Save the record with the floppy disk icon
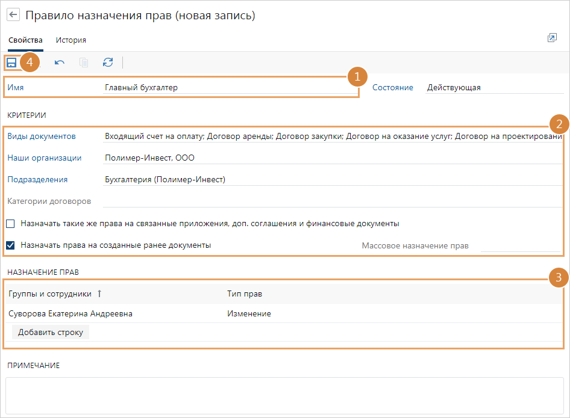 (11, 63)
